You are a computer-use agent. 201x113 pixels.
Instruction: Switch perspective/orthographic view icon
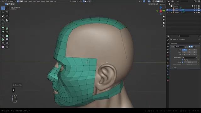(x=164, y=26)
